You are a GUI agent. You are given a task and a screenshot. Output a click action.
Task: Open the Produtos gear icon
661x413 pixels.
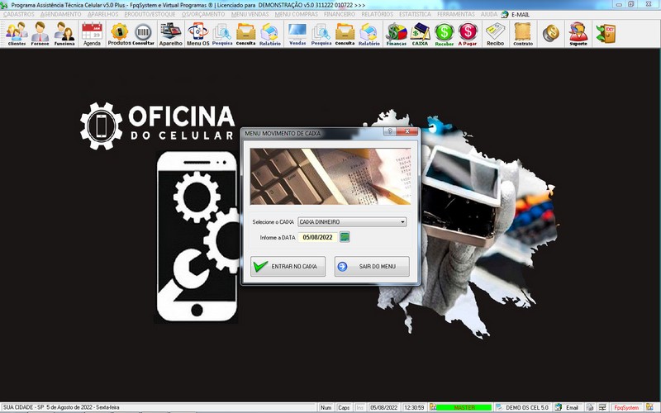(119, 34)
